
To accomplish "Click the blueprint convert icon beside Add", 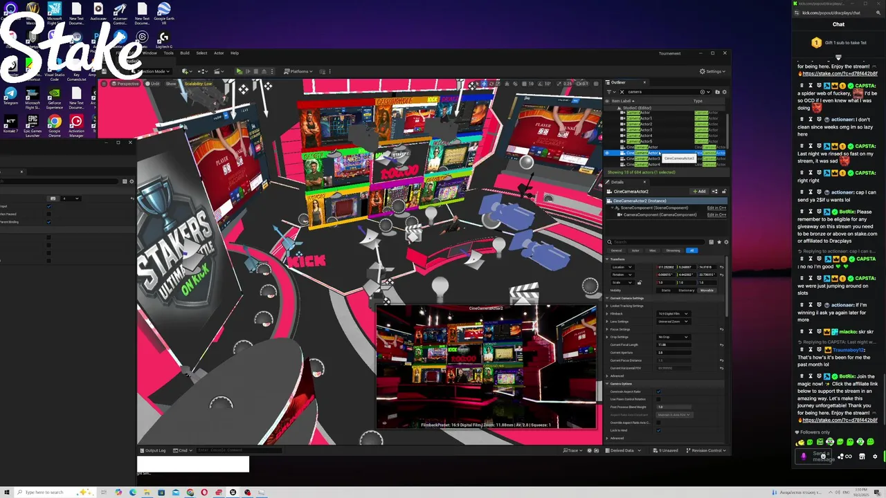I will [714, 191].
